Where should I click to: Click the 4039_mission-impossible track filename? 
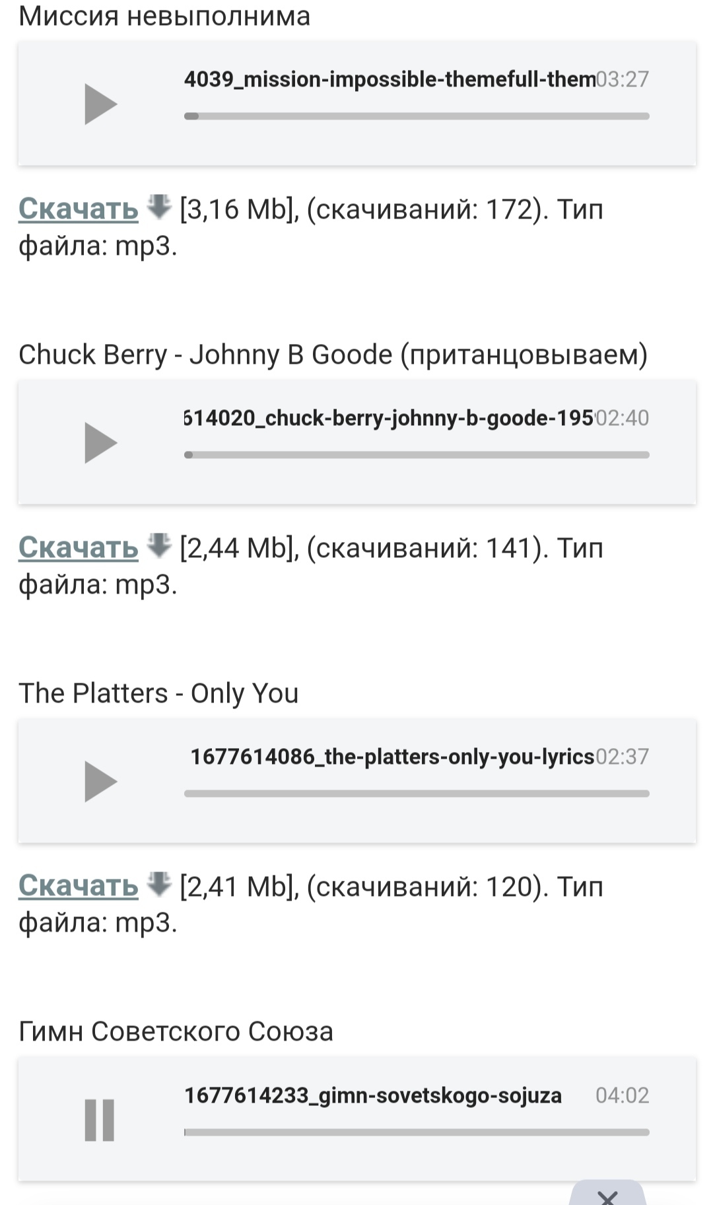pos(390,80)
